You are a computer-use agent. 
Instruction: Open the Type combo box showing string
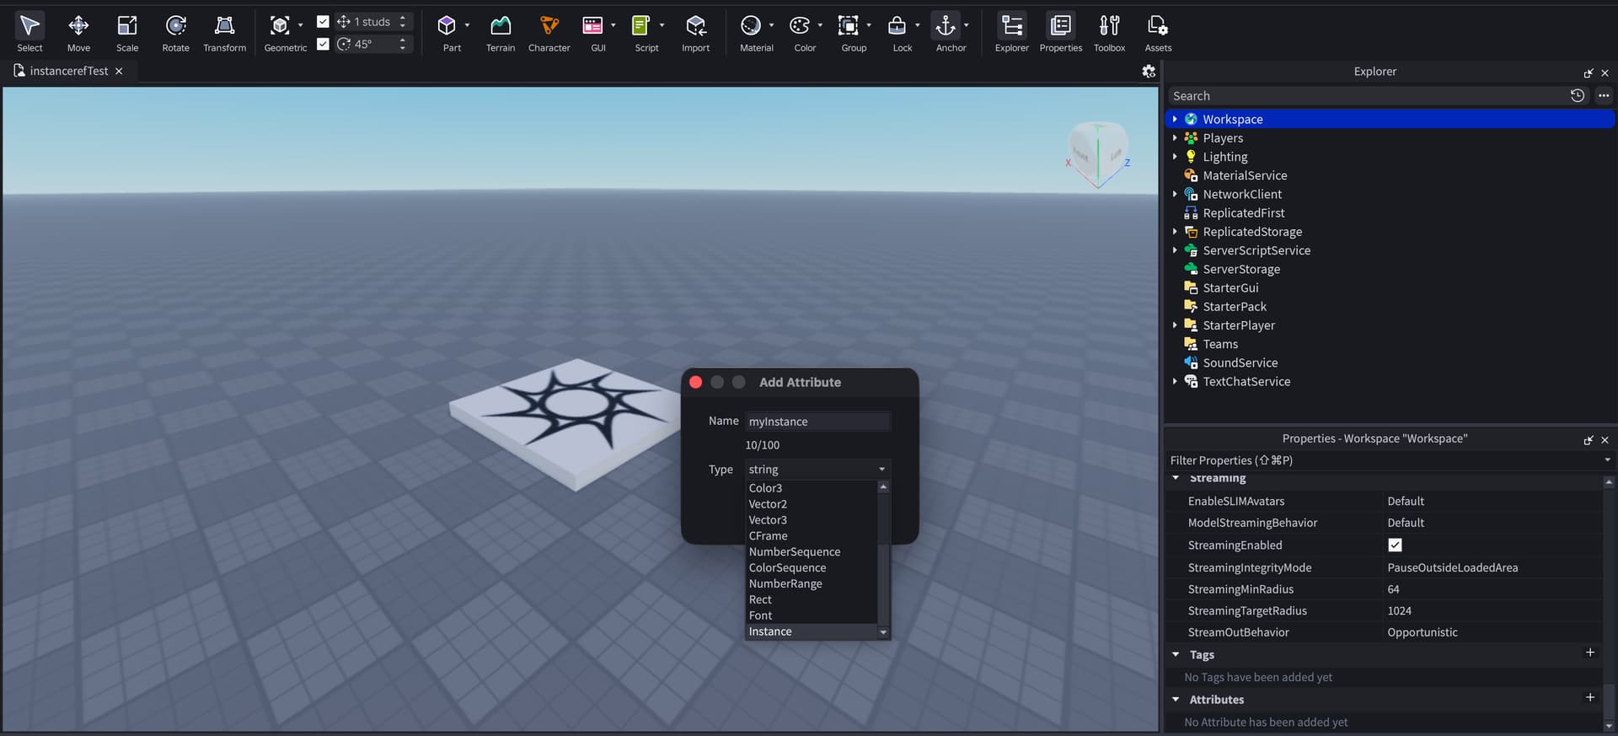point(817,470)
